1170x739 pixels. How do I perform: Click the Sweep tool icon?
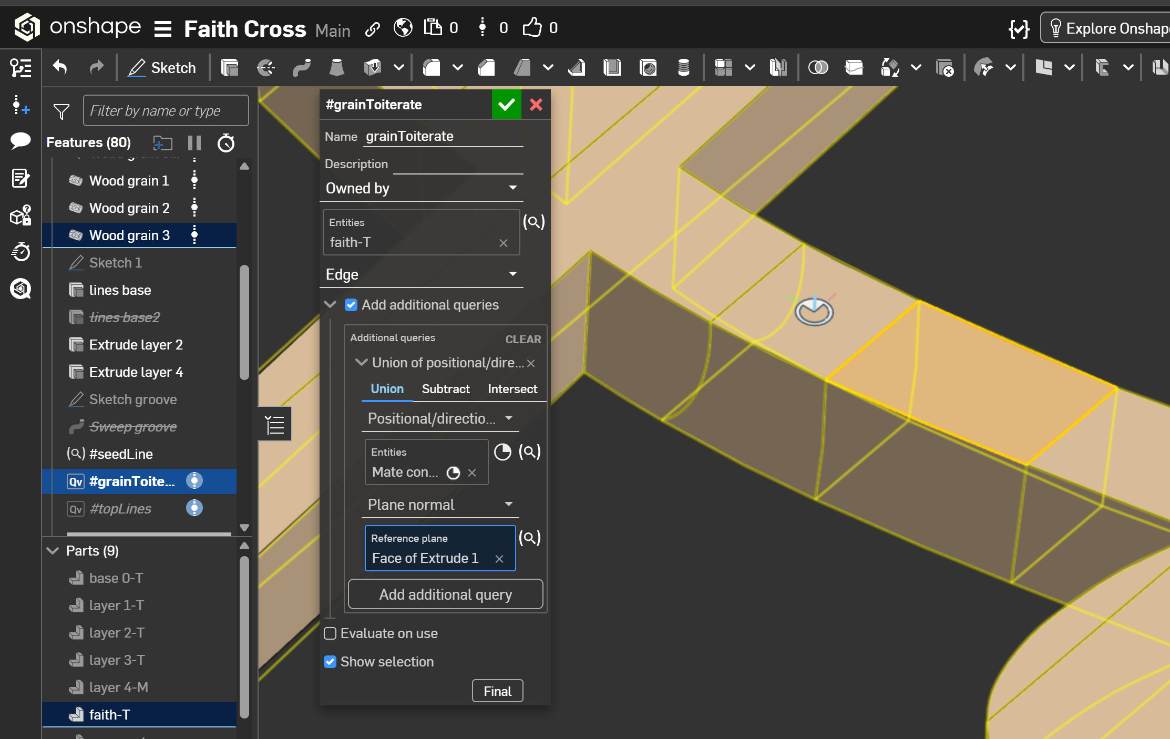coord(302,68)
